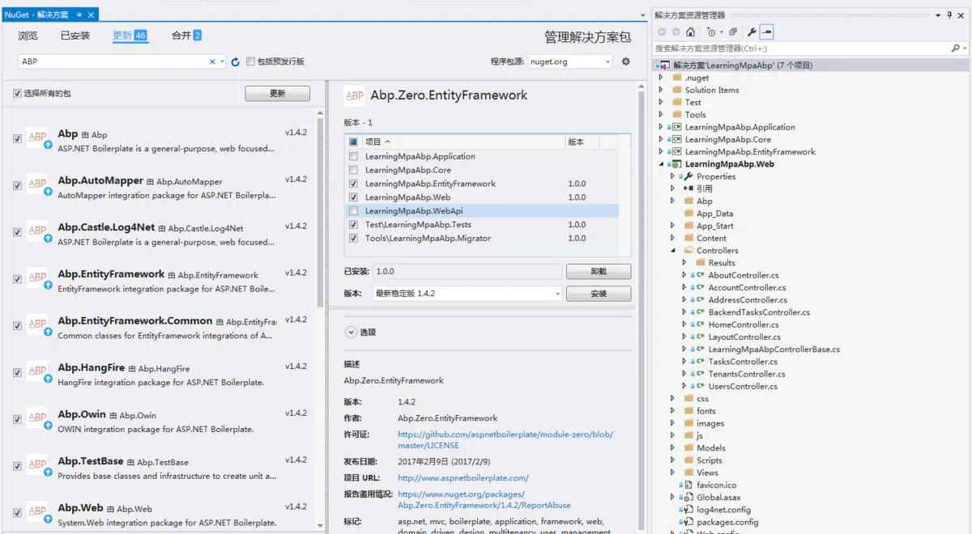Select TenantsController.cs in Solution Explorer
The width and height of the screenshot is (972, 534).
(747, 374)
